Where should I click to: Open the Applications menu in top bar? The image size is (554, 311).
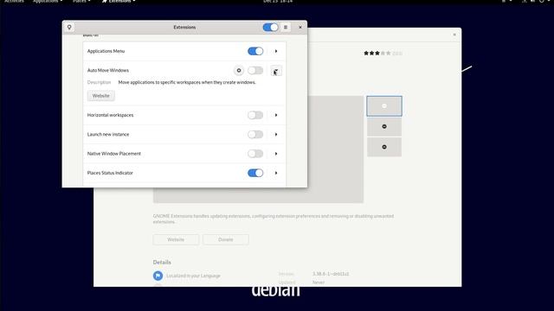pos(48,2)
